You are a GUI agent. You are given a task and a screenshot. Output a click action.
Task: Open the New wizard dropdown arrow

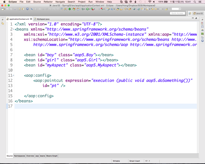pyautogui.click(x=5, y=9)
